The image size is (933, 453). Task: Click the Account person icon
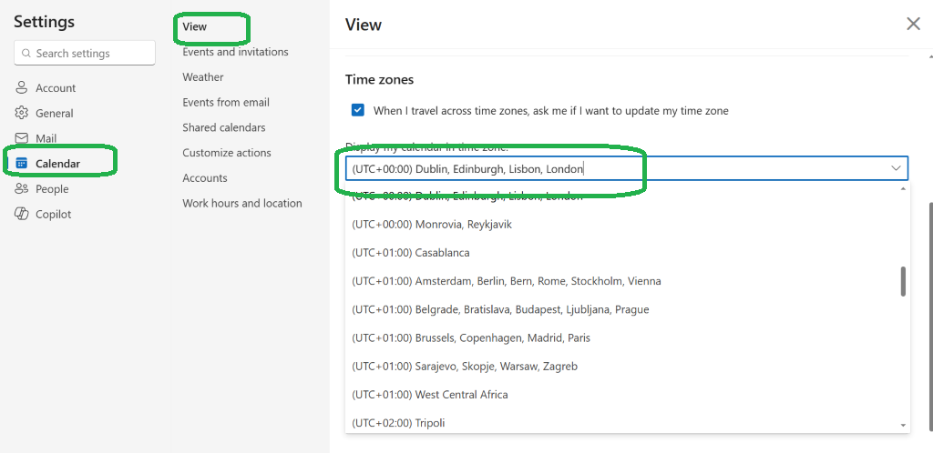pyautogui.click(x=22, y=88)
